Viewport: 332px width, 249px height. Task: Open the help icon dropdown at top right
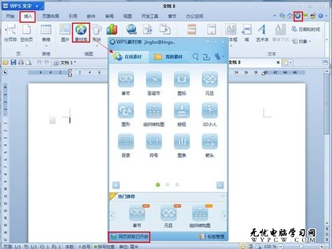coord(322,16)
